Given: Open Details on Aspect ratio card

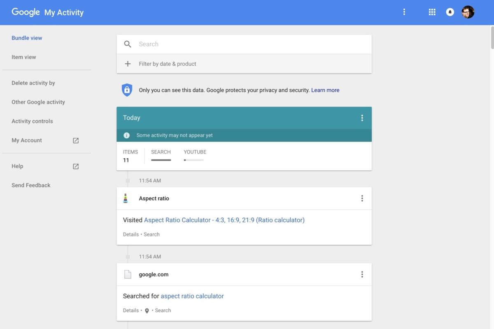Looking at the screenshot, I should tap(131, 234).
